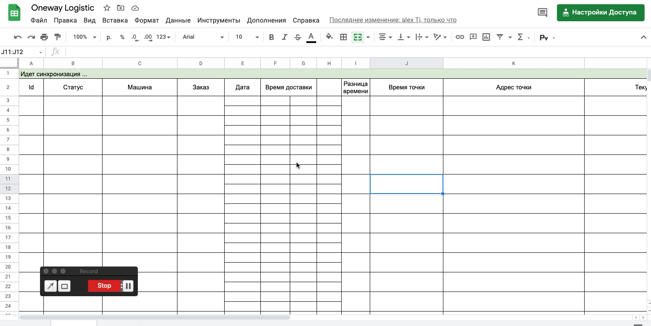
Task: Click the Create filter funnel icon
Action: coord(500,37)
